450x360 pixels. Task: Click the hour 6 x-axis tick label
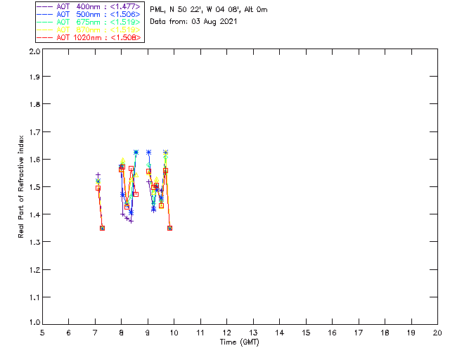click(69, 333)
